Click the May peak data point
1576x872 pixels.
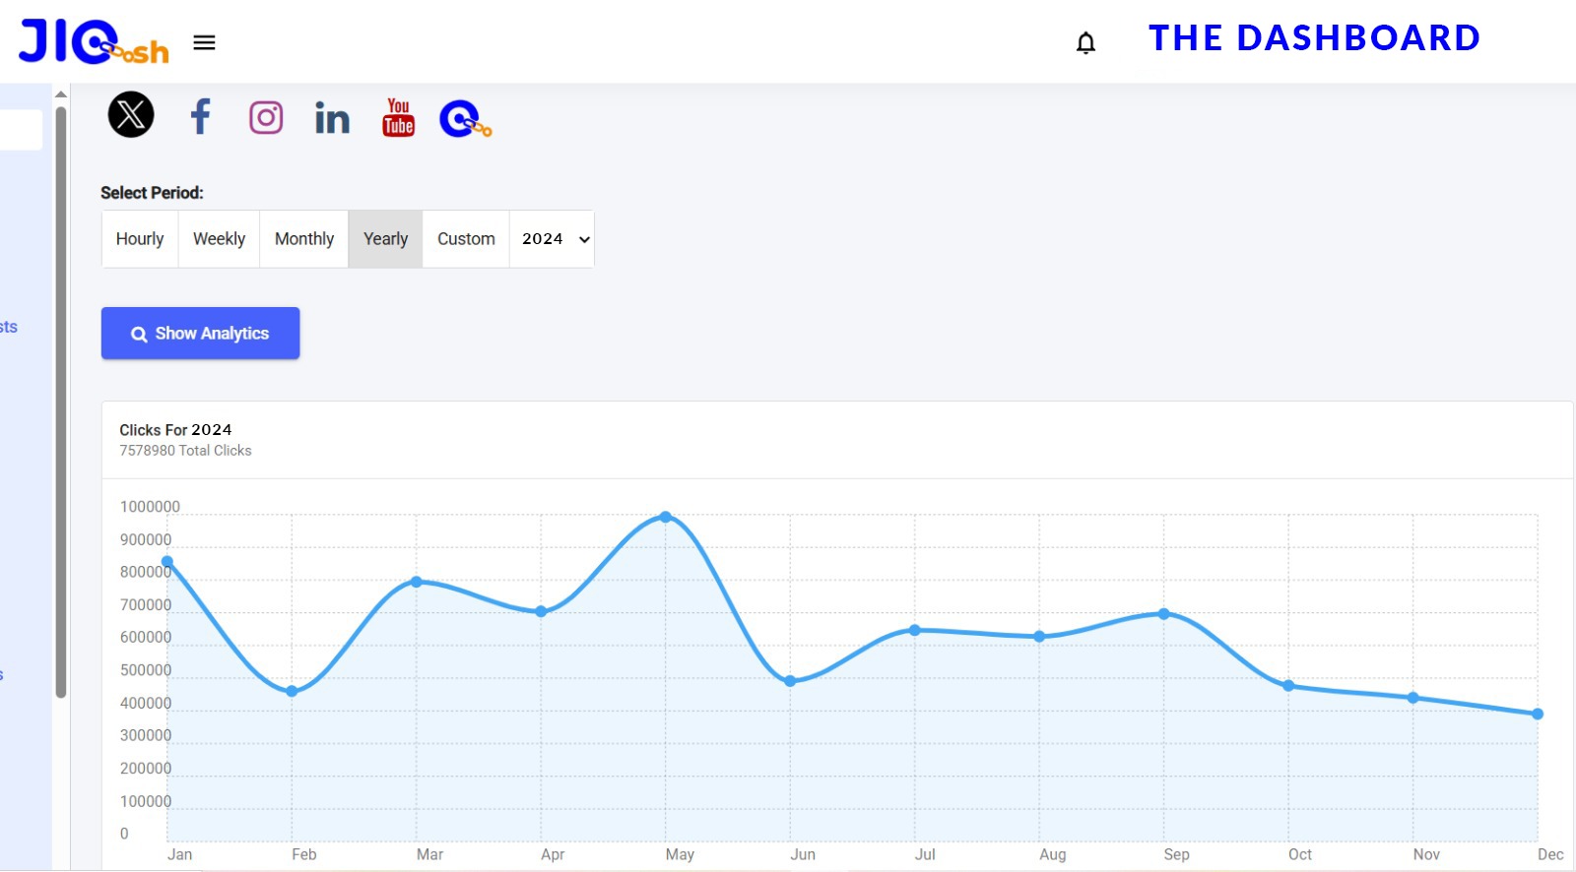click(666, 517)
